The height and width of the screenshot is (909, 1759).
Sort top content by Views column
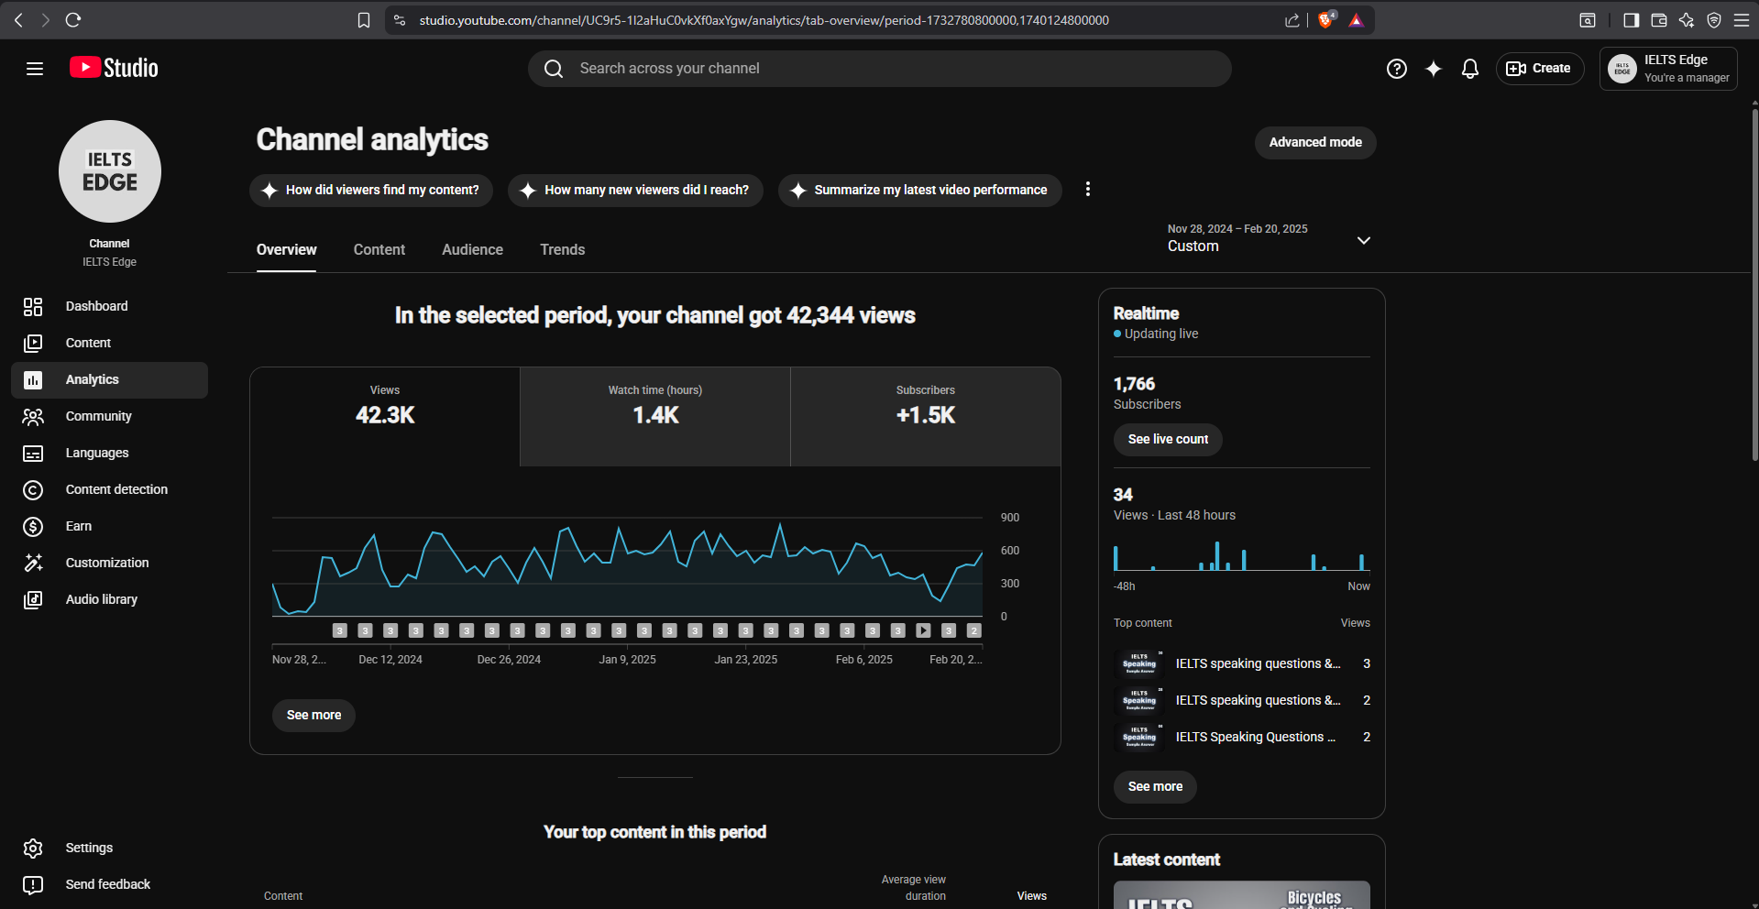click(x=1031, y=896)
